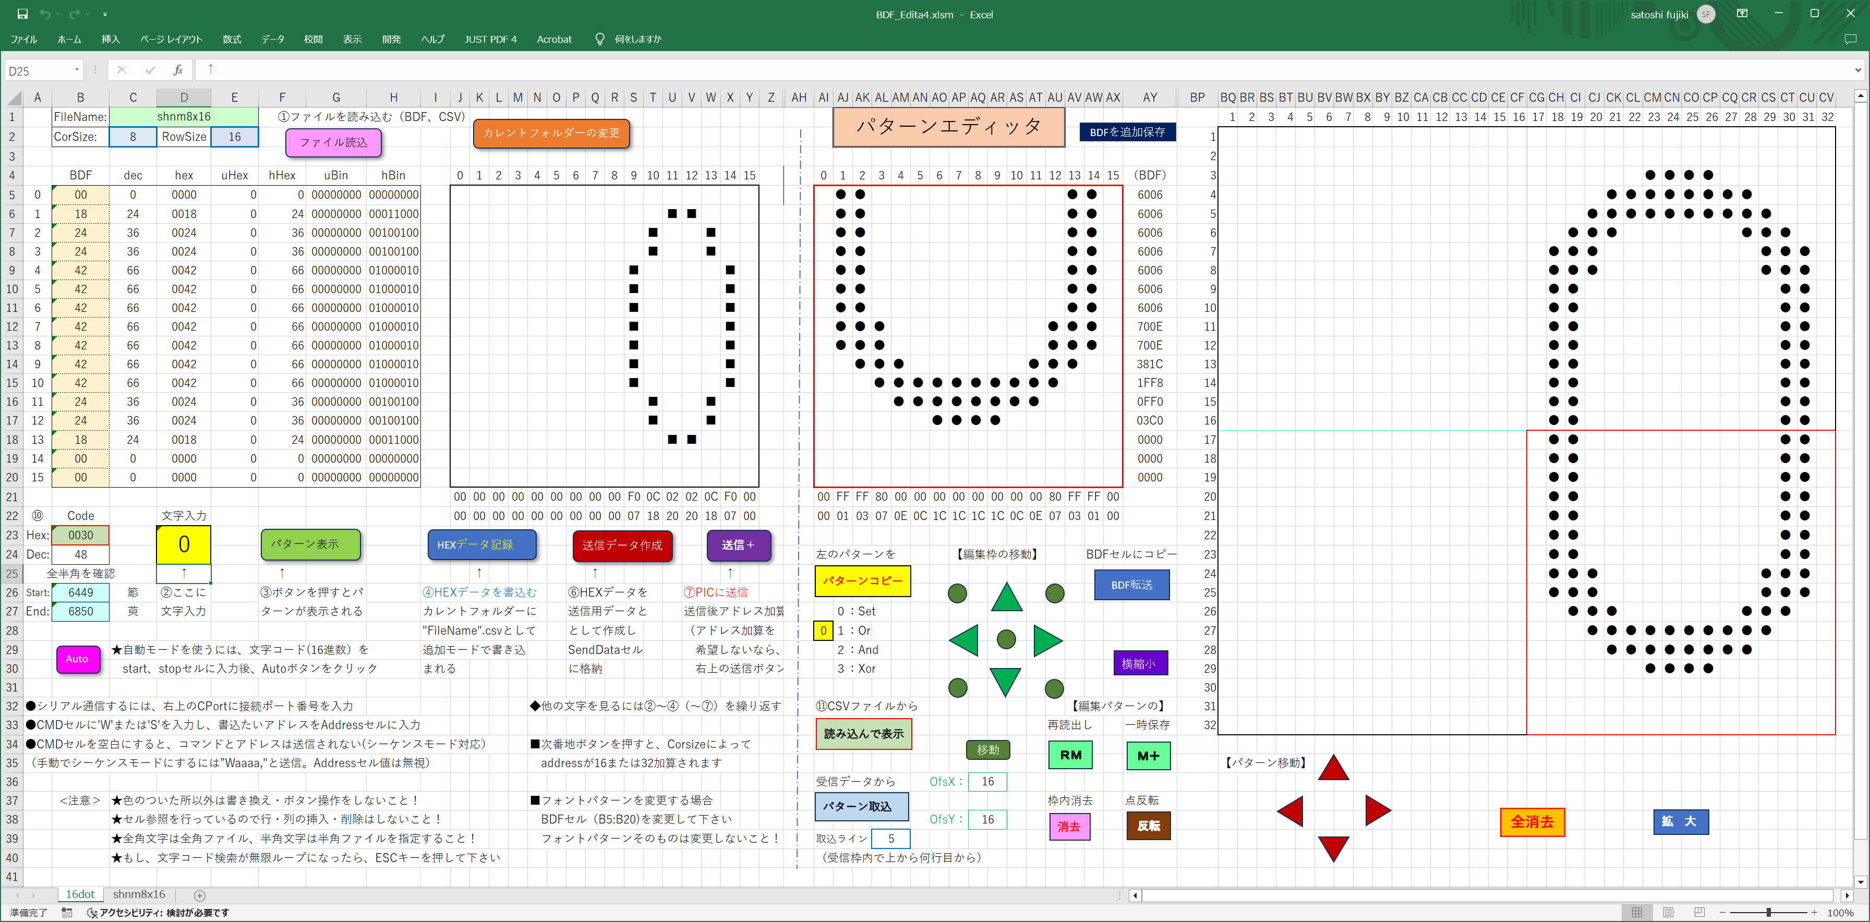Click the BDFを追加保存 button
1870x922 pixels.
1127,132
